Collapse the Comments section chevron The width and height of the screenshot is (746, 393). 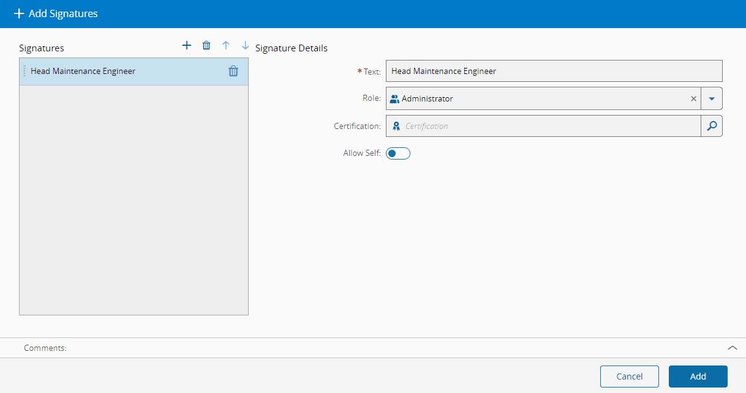click(x=733, y=348)
